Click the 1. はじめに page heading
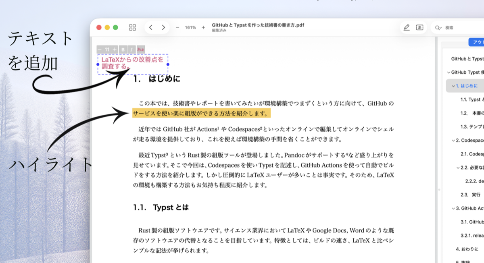 pyautogui.click(x=157, y=79)
